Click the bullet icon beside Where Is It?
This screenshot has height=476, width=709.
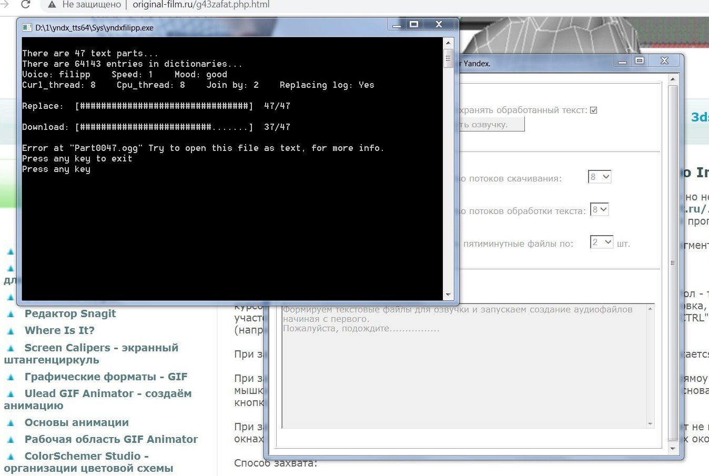click(11, 331)
